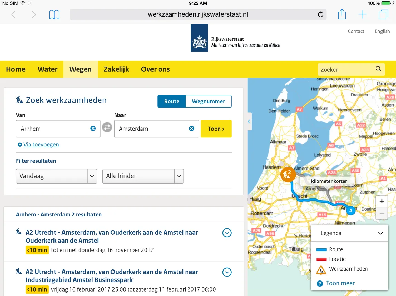This screenshot has height=296, width=396.
Task: Collapse the search panel with the left arrow
Action: [x=249, y=121]
